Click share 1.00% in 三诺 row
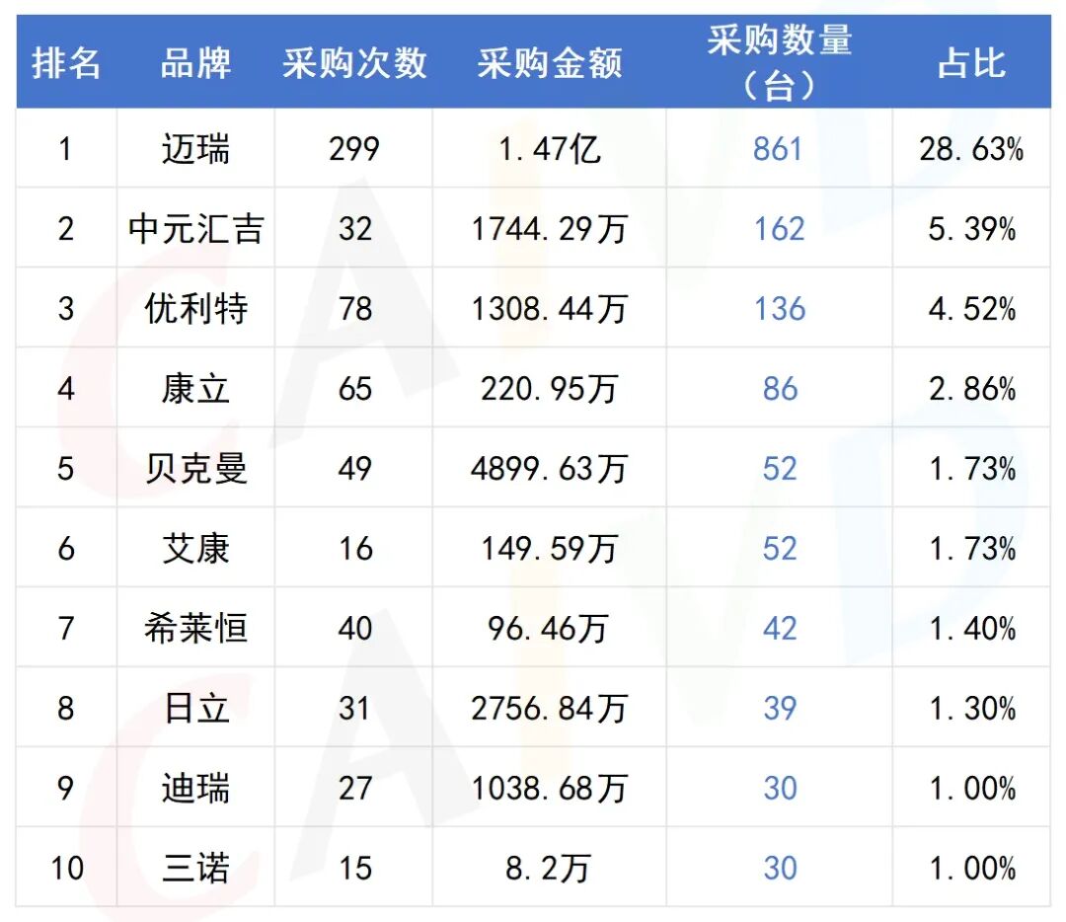Image resolution: width=1066 pixels, height=922 pixels. tap(972, 869)
